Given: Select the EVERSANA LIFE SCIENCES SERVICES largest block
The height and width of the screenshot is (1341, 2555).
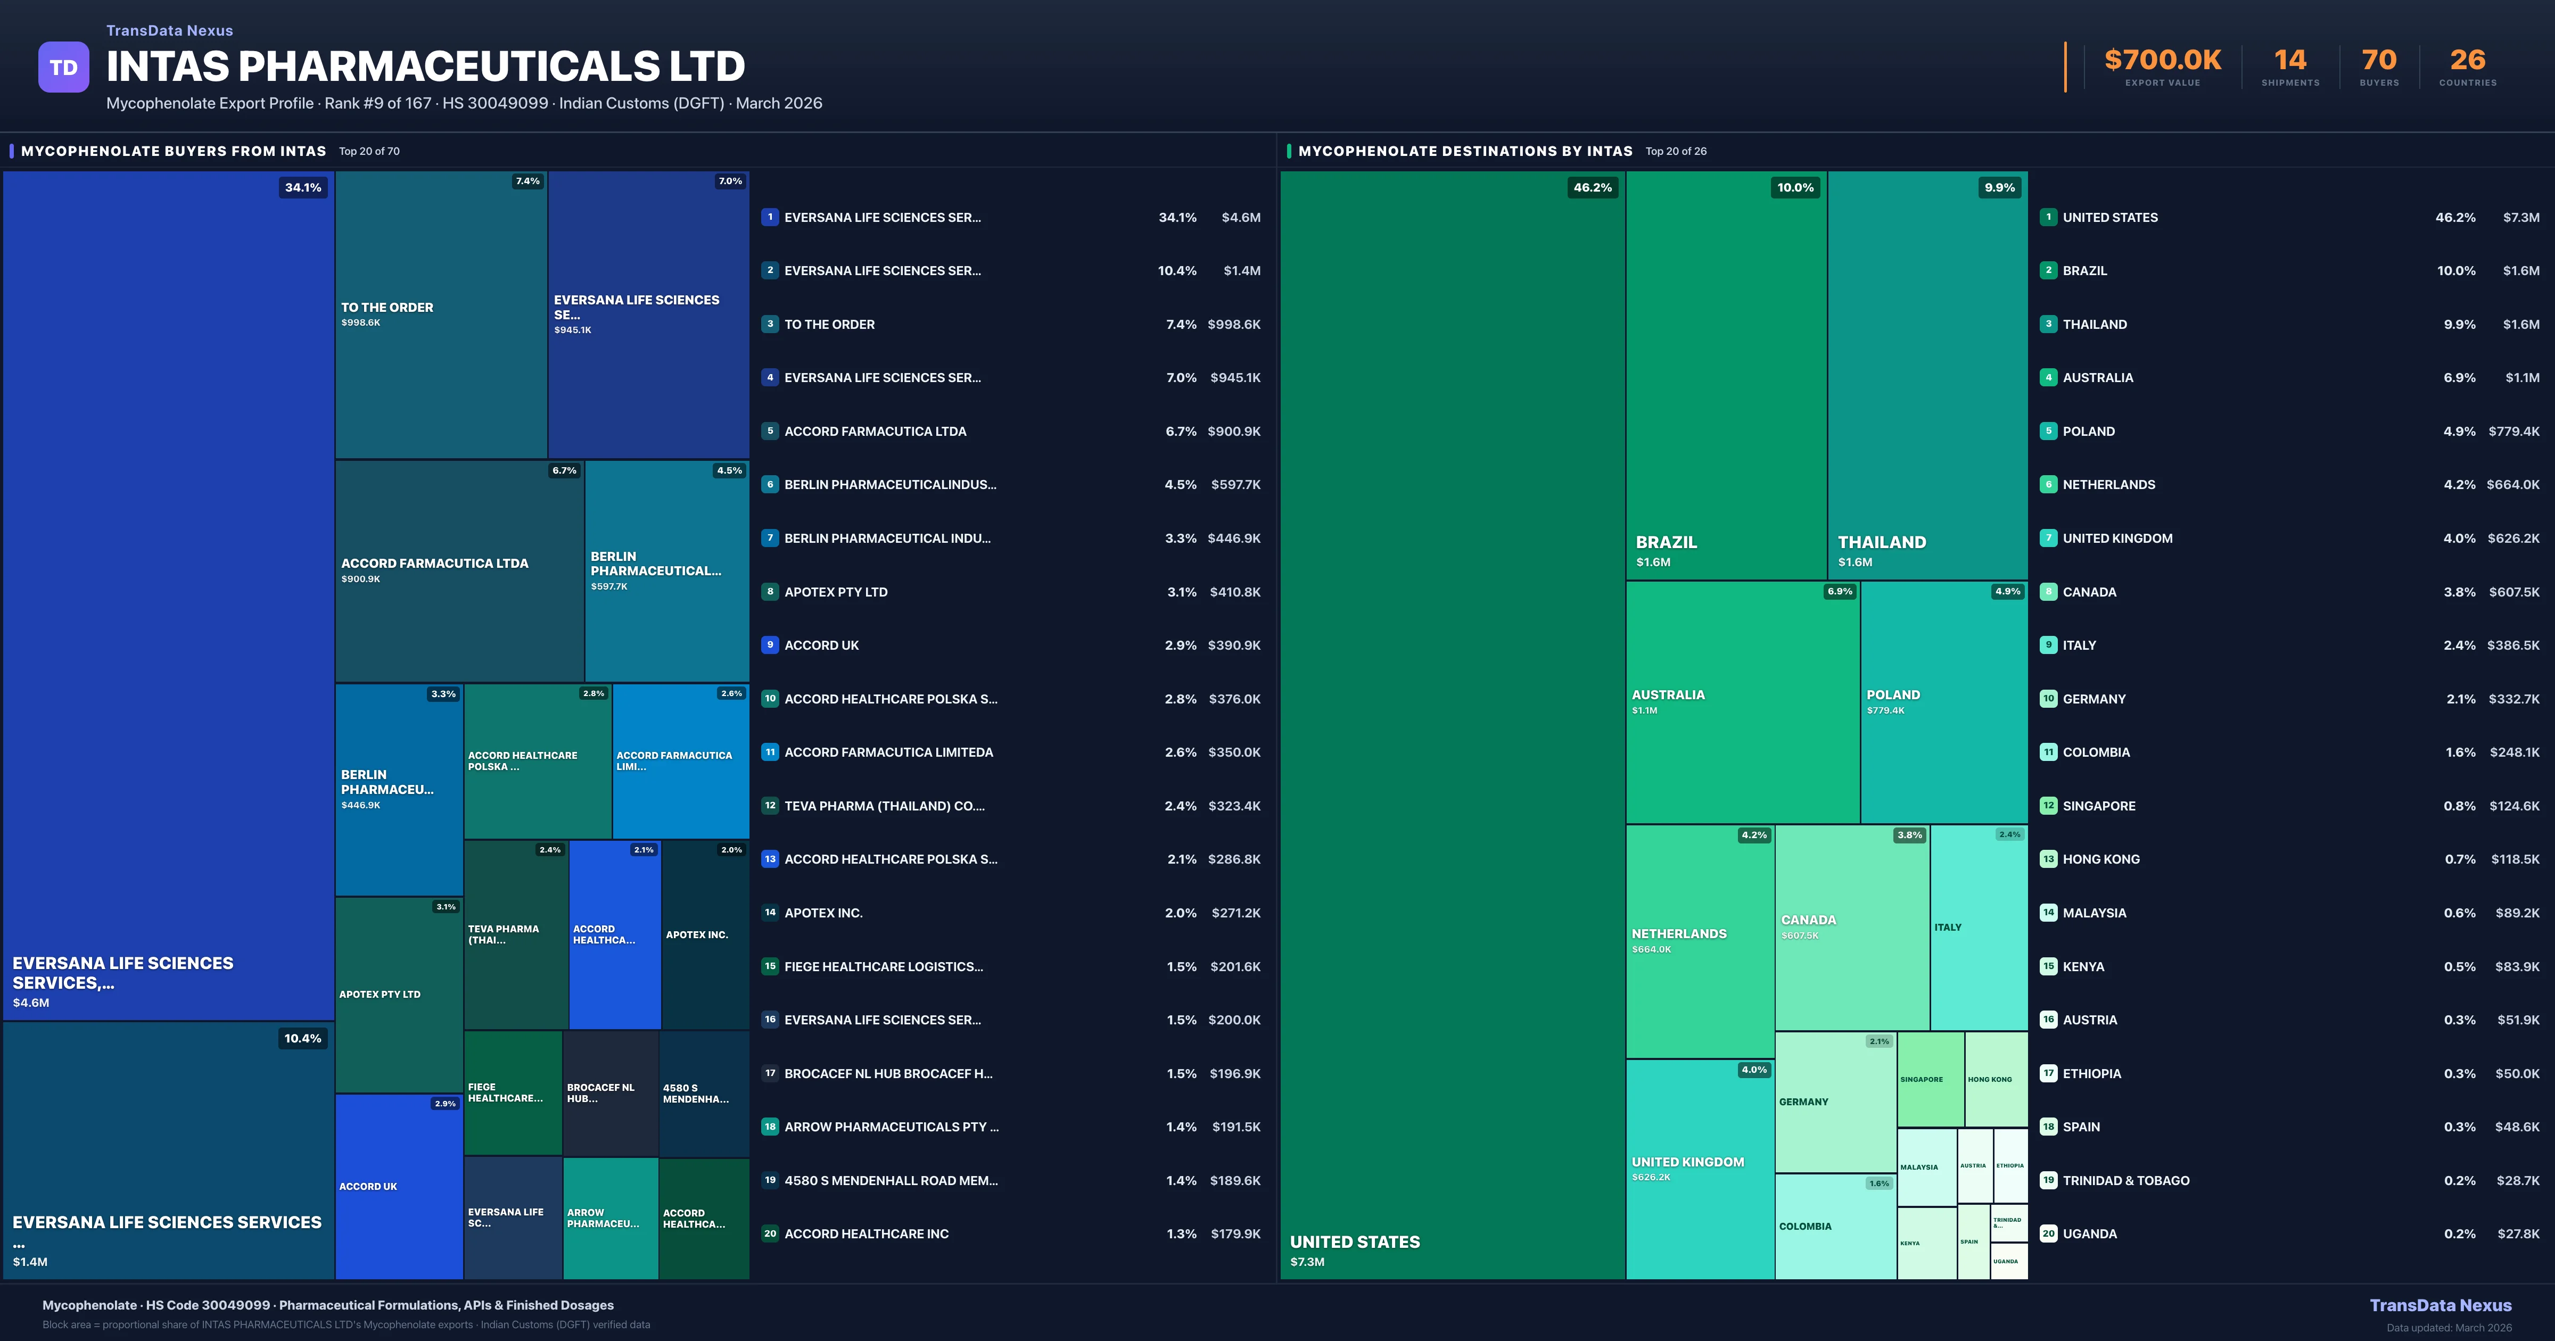Looking at the screenshot, I should (x=169, y=595).
